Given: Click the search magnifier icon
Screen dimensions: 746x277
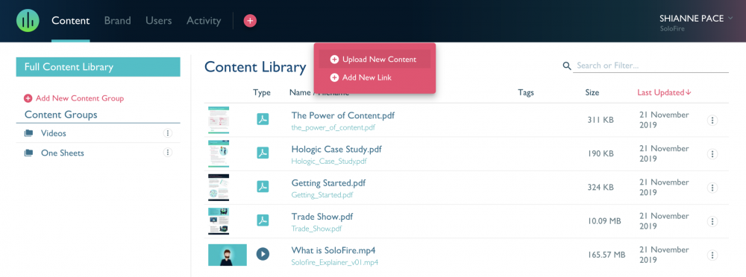Looking at the screenshot, I should (x=567, y=66).
